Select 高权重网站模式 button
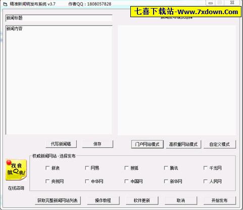The width and height of the screenshot is (243, 210). point(183,144)
